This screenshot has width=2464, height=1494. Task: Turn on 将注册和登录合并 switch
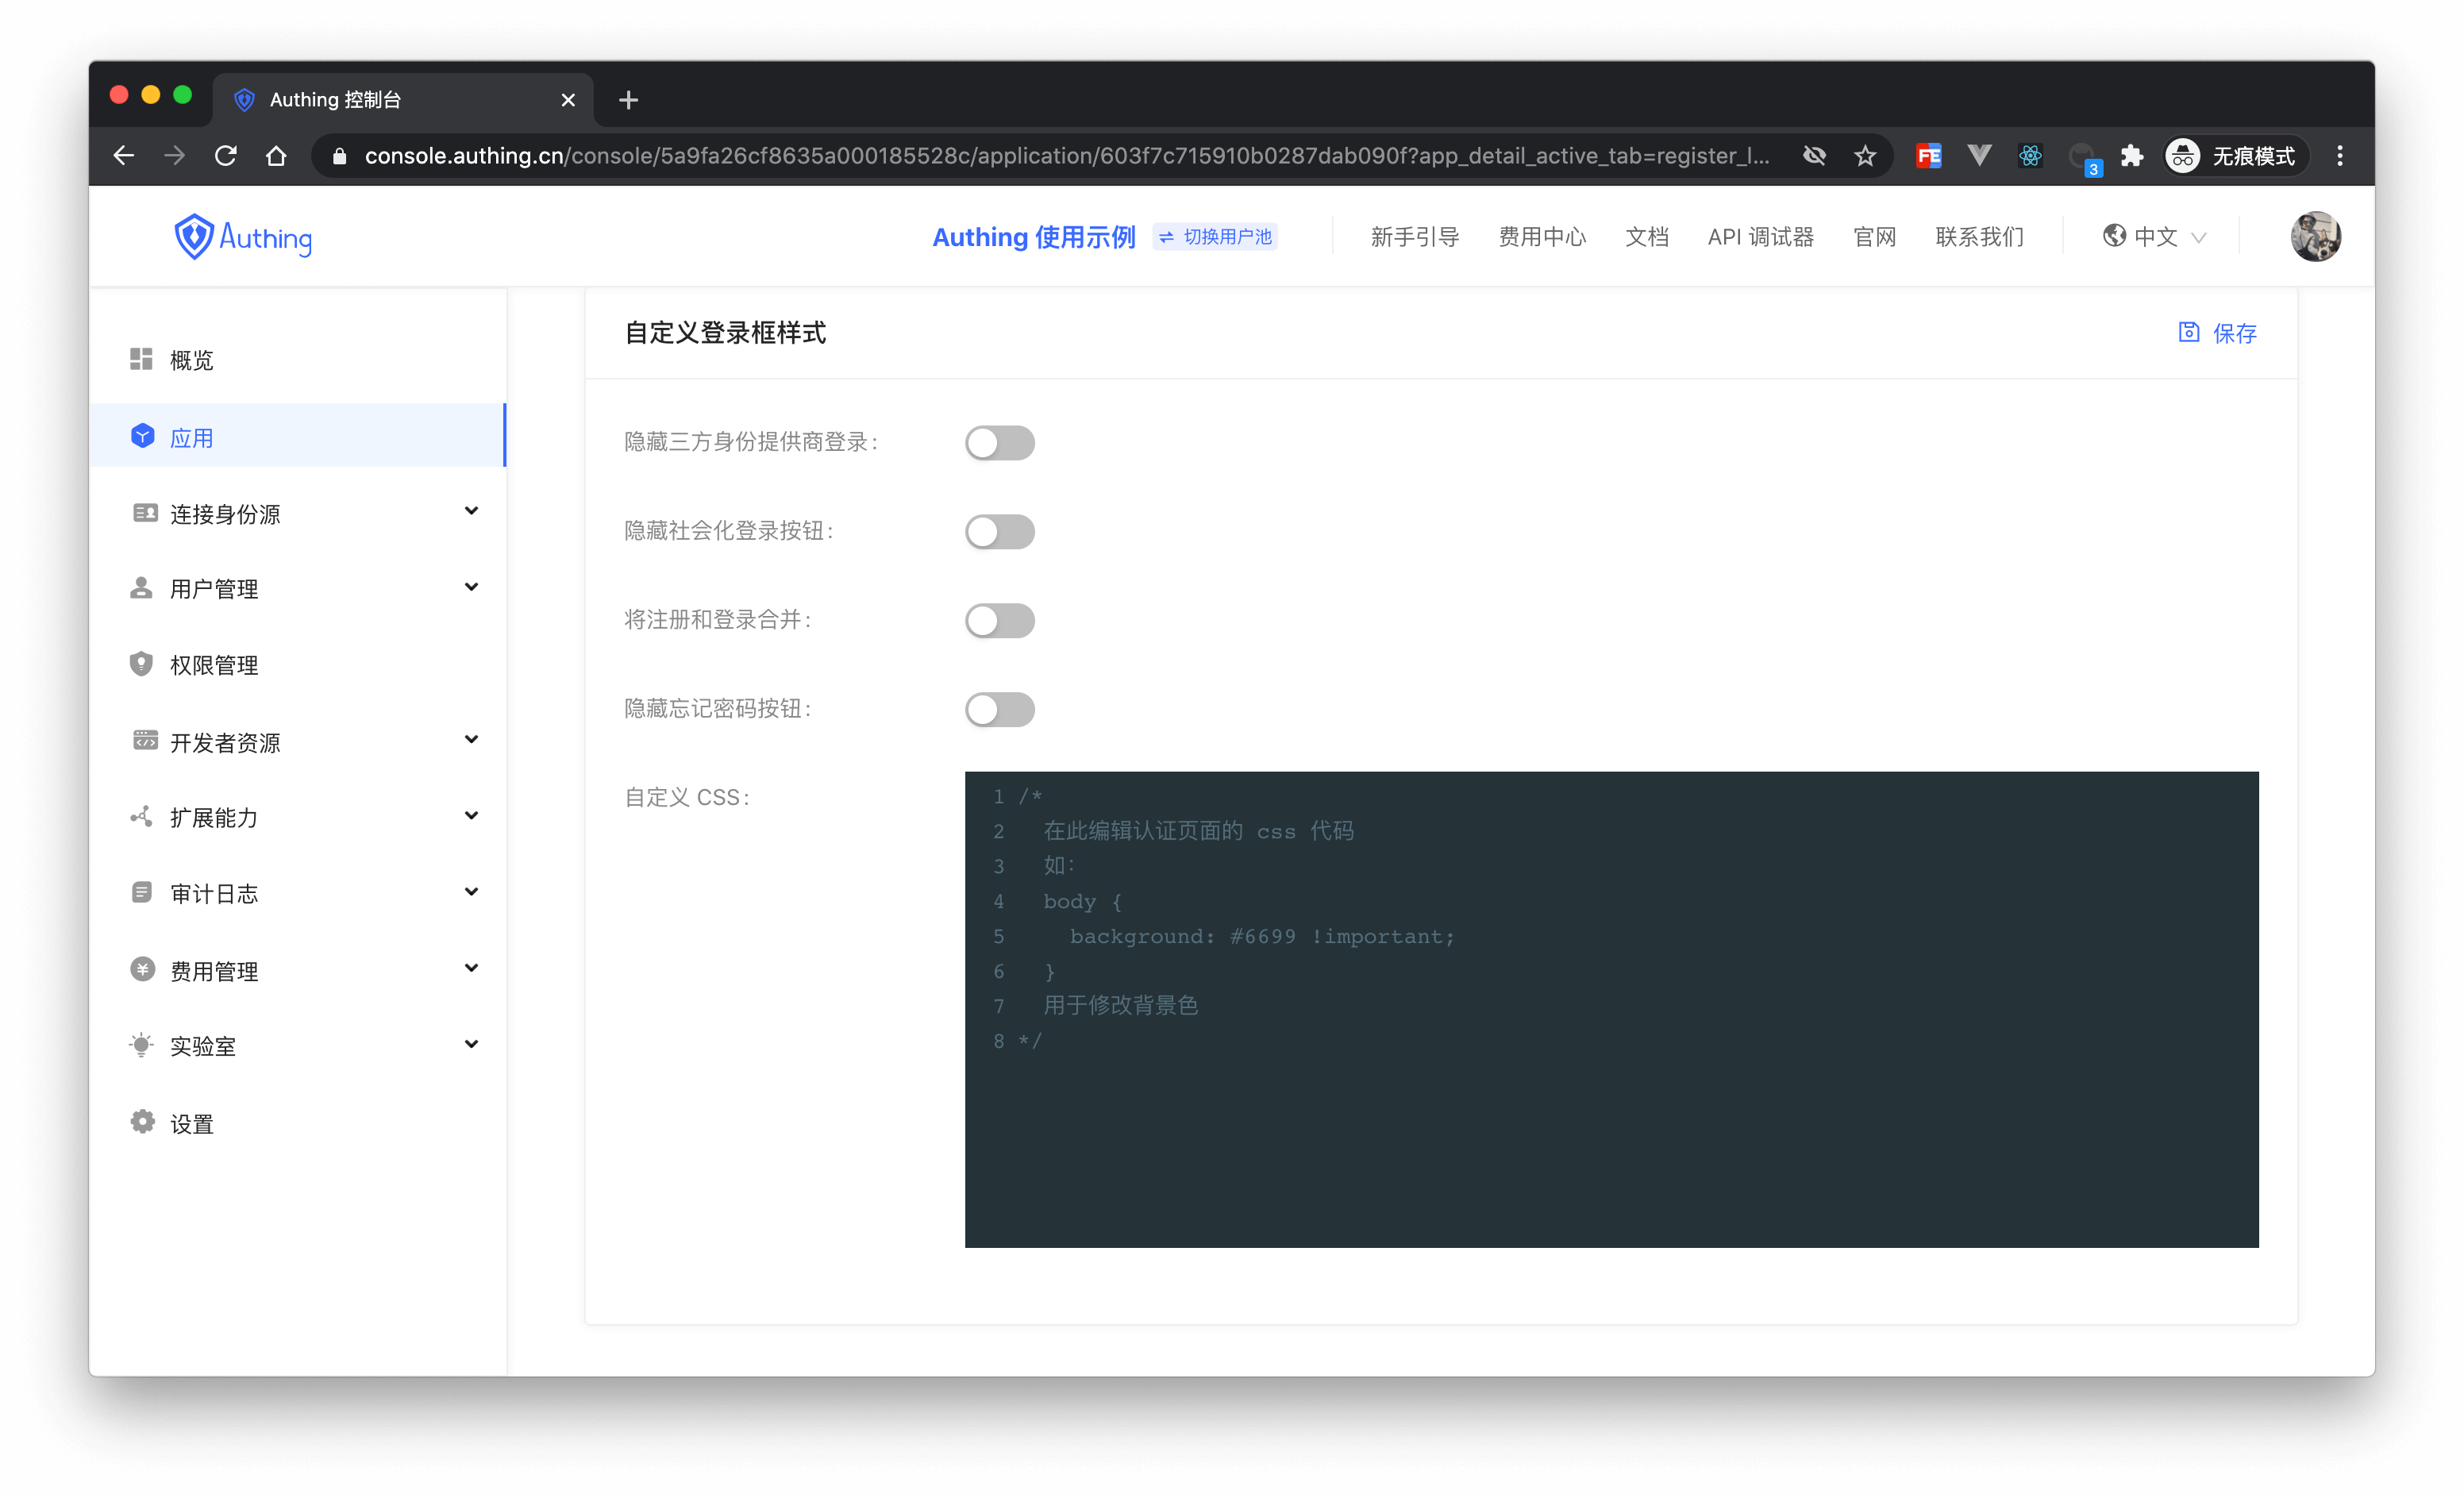pos(999,620)
